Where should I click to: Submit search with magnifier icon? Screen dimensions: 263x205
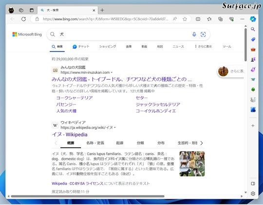tap(53, 34)
